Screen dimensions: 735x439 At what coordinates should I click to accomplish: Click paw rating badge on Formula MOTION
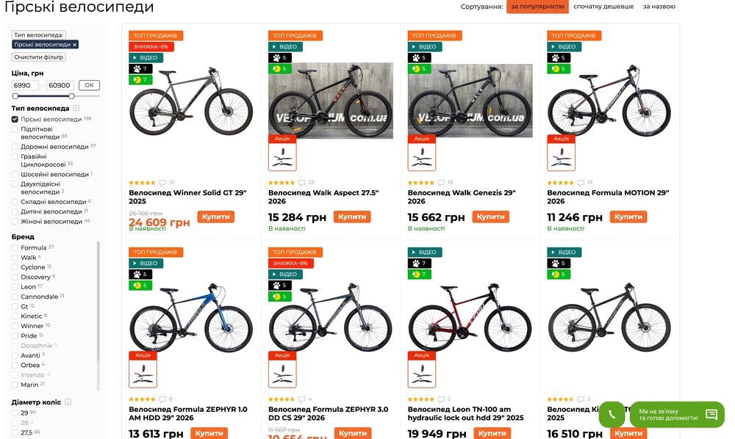pyautogui.click(x=559, y=57)
